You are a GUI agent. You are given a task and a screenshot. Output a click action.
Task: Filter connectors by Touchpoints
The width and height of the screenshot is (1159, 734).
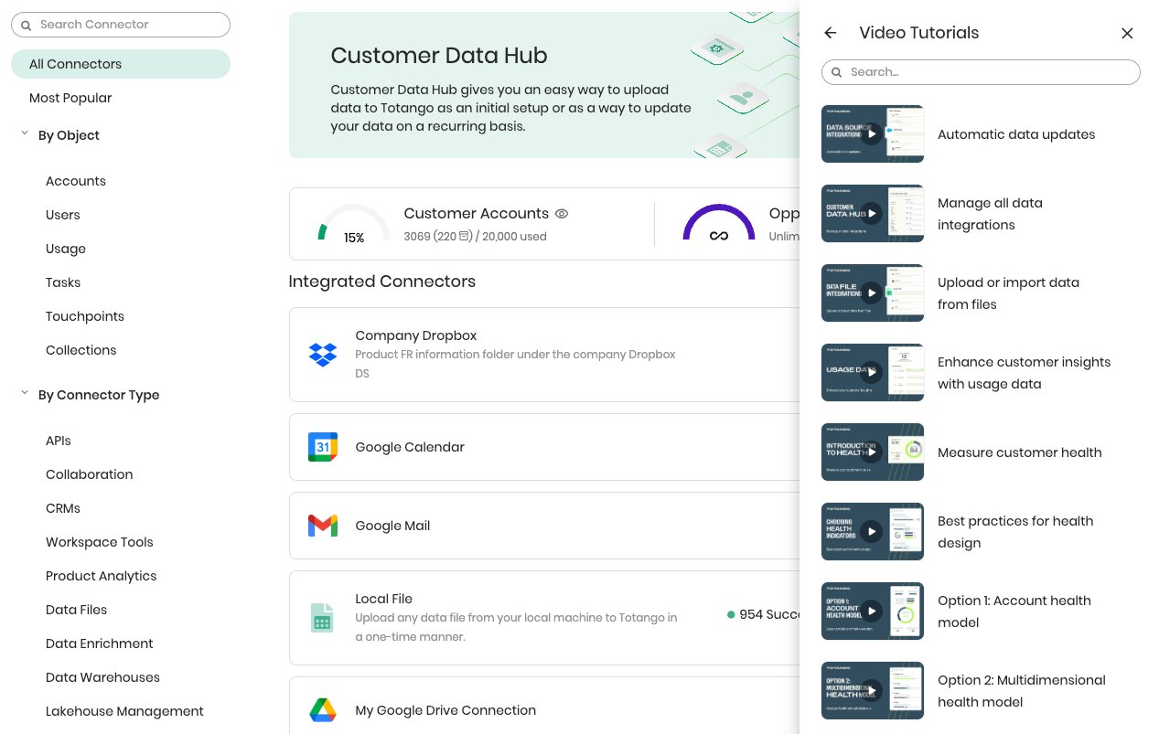click(85, 316)
